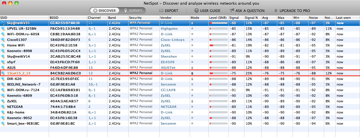Click Wi-Fi icon of Cisco01307 row

3,40
